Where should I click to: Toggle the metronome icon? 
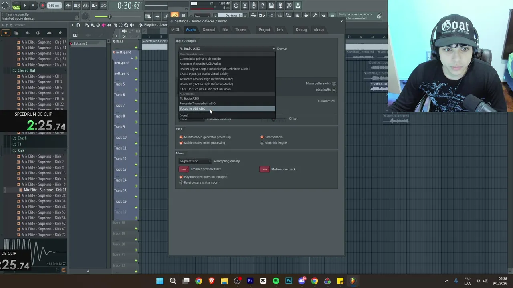click(68, 6)
